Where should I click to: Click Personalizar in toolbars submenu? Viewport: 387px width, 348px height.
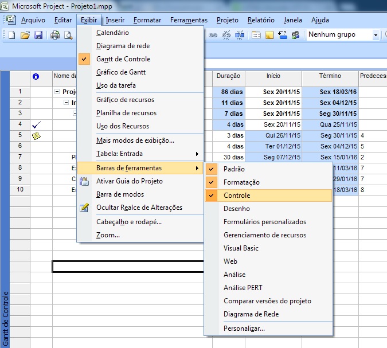point(268,329)
